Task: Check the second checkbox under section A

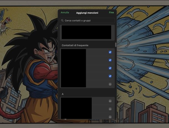Action: (110, 109)
